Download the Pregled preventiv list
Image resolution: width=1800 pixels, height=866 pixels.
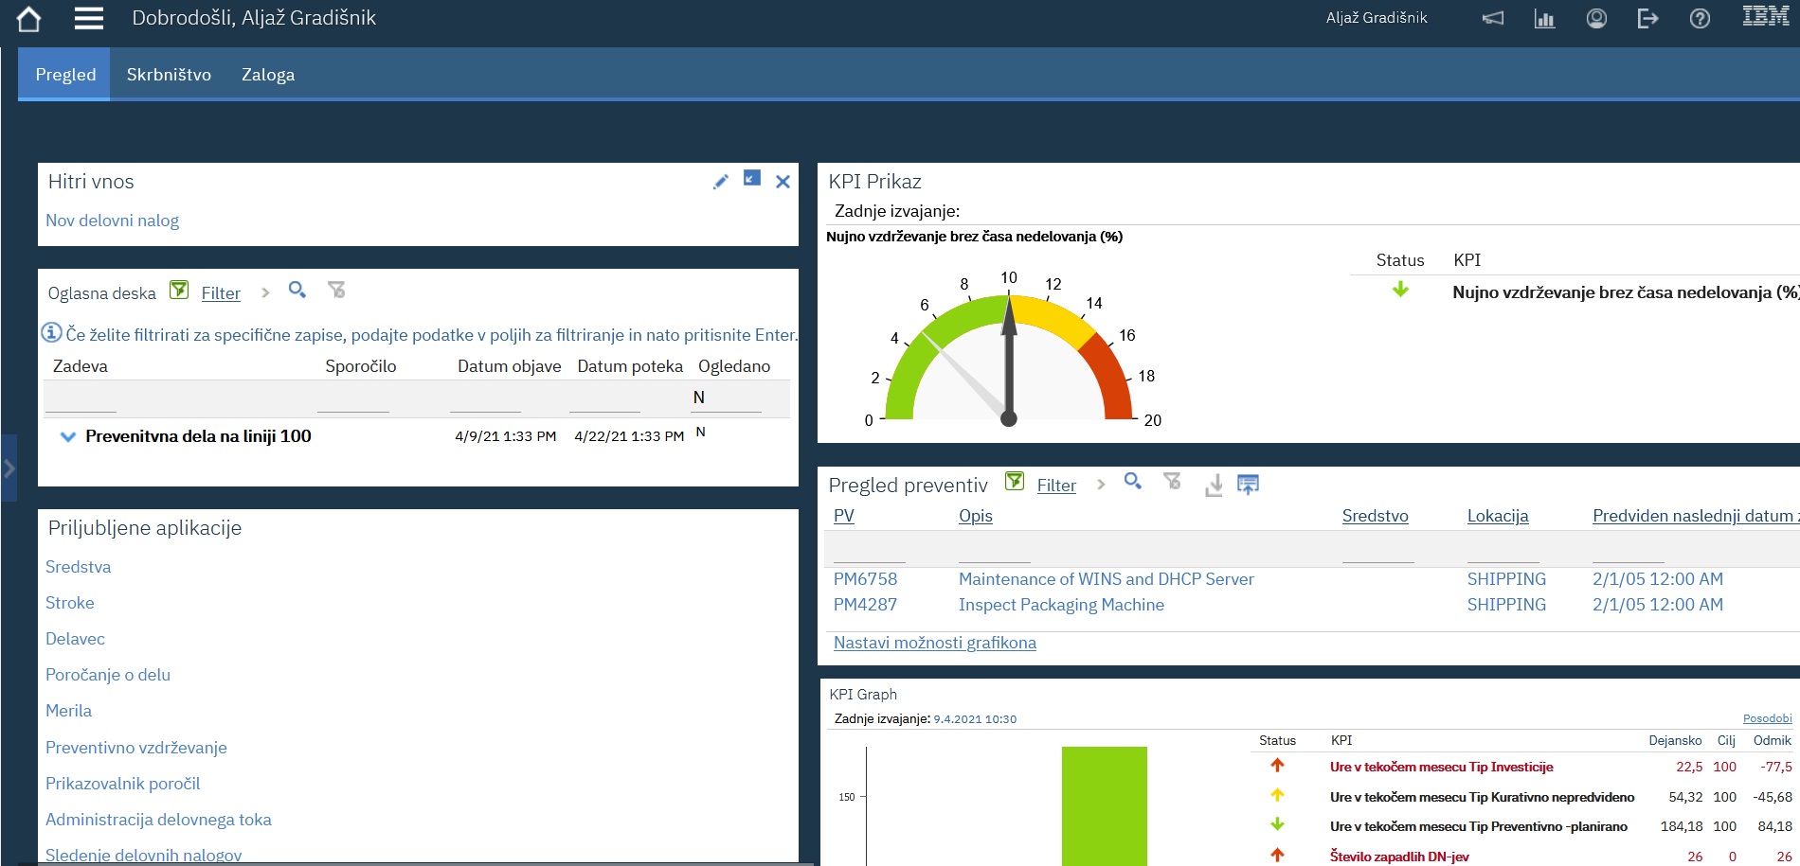tap(1214, 486)
